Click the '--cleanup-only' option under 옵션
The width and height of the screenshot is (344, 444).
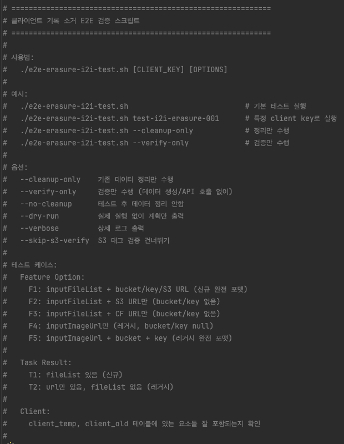coord(50,180)
